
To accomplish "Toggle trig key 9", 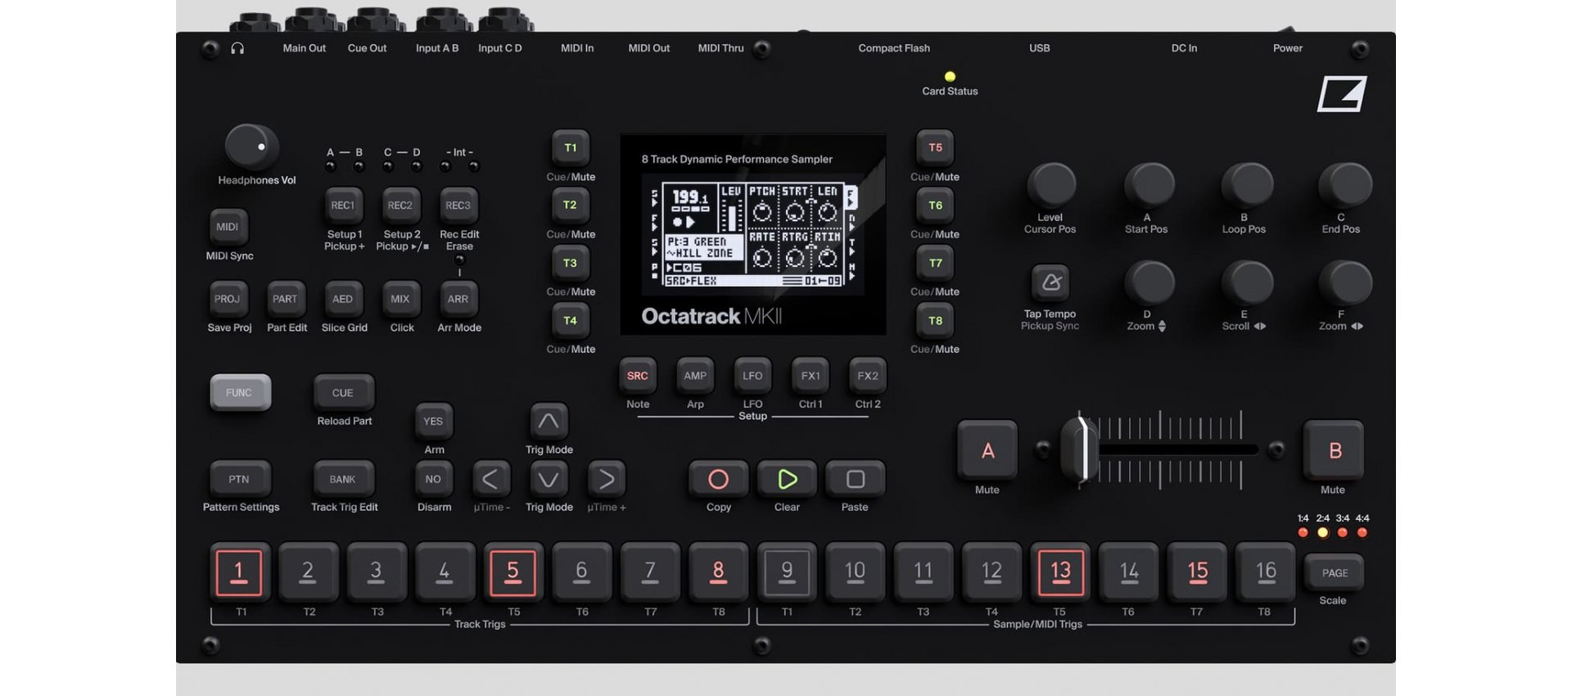I will pyautogui.click(x=787, y=572).
